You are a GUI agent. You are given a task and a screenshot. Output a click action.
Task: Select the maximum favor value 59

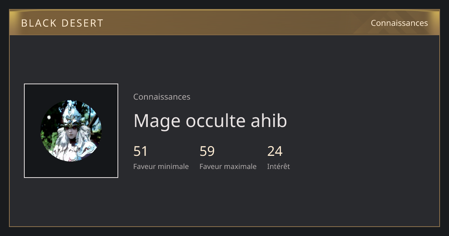[207, 151]
